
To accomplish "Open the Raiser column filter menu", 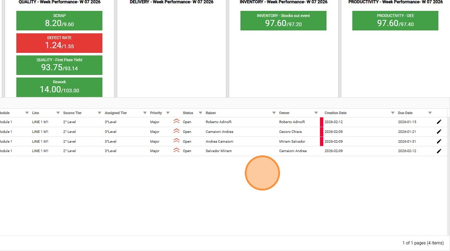I will click(x=274, y=113).
